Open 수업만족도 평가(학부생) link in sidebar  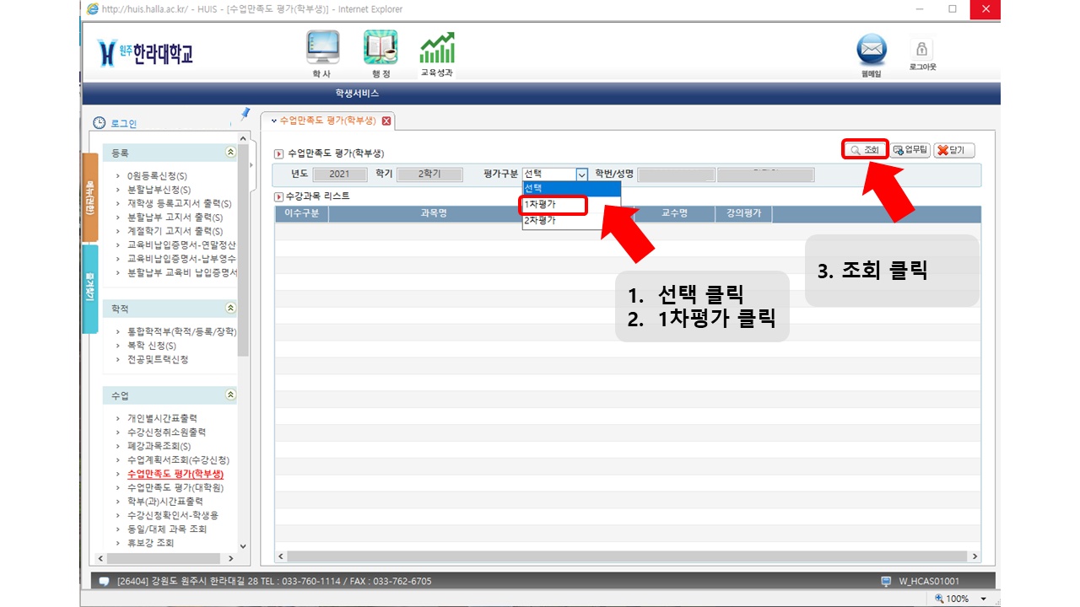175,474
